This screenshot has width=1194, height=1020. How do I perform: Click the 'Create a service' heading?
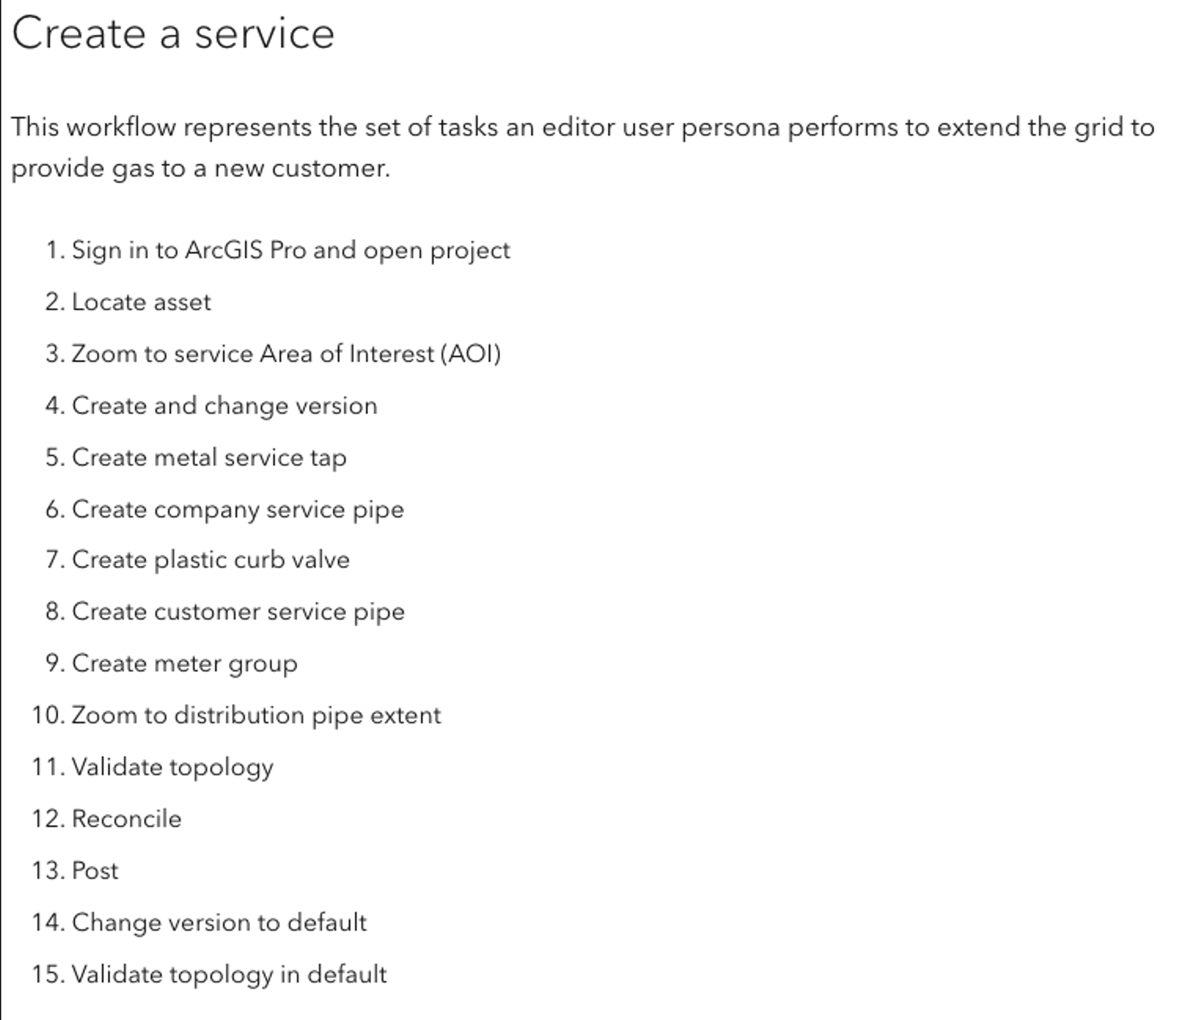(x=173, y=33)
